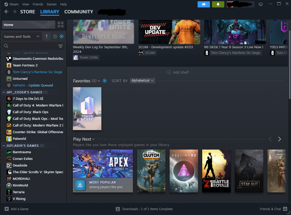Open Weekly Dev Log for September 9th article
Viewport: 291px width, 215px height.
point(100,49)
